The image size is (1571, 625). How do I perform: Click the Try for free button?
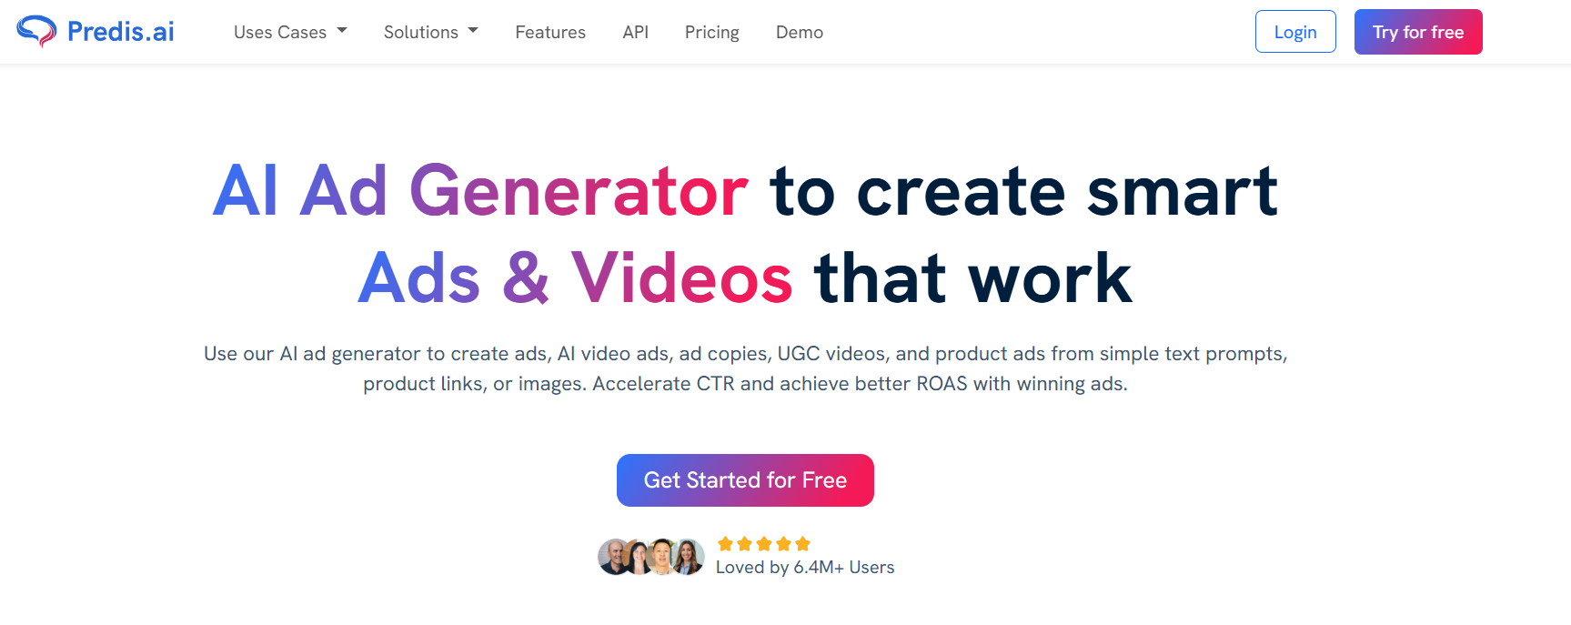click(1418, 32)
